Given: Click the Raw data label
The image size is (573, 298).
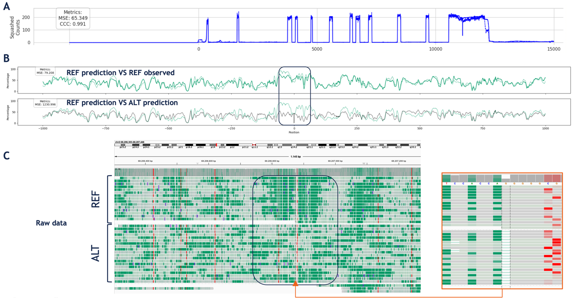Looking at the screenshot, I should tap(51, 223).
